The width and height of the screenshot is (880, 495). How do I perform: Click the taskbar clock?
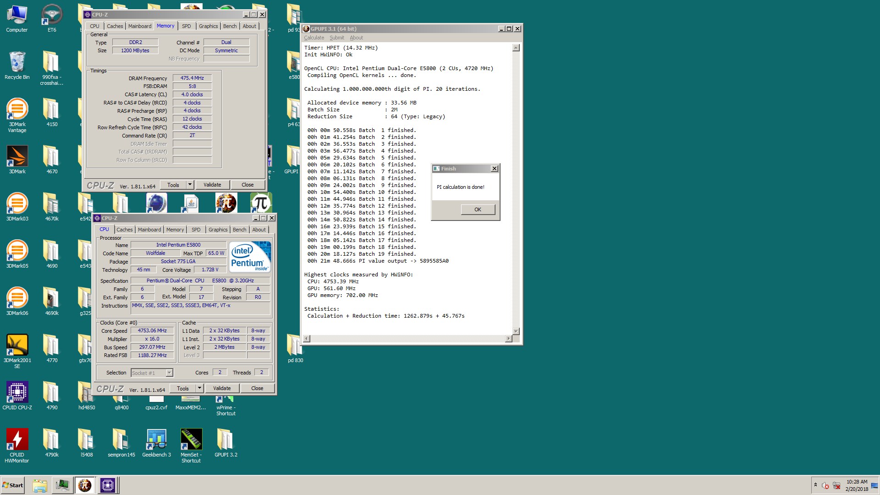coord(857,485)
